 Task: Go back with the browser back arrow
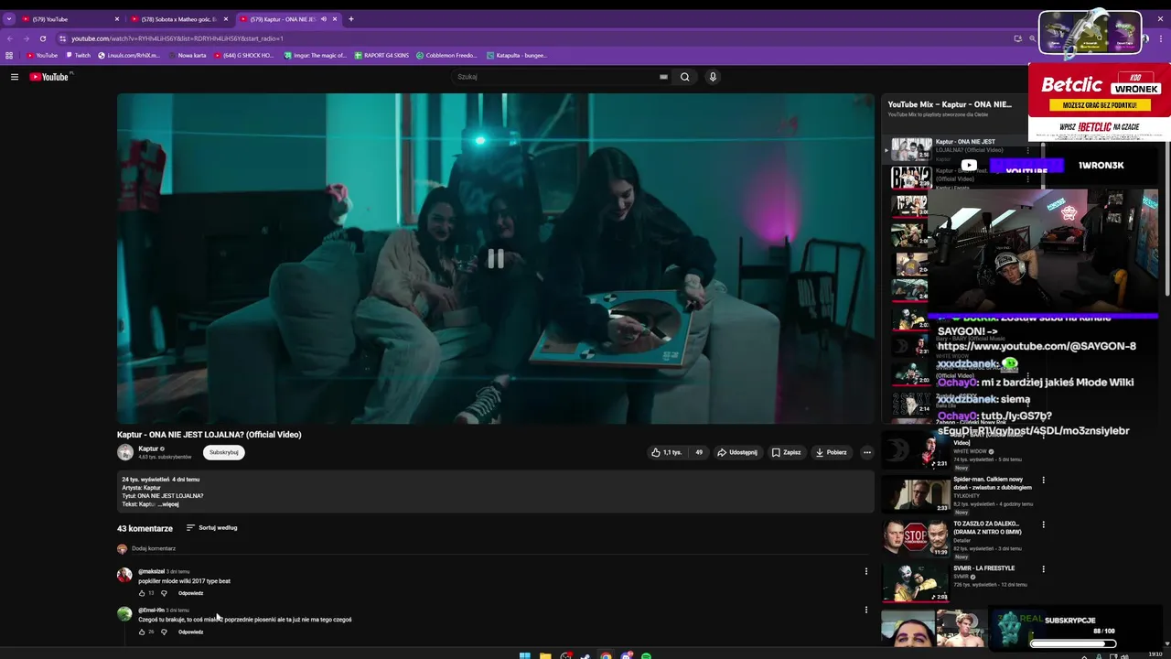coord(9,38)
